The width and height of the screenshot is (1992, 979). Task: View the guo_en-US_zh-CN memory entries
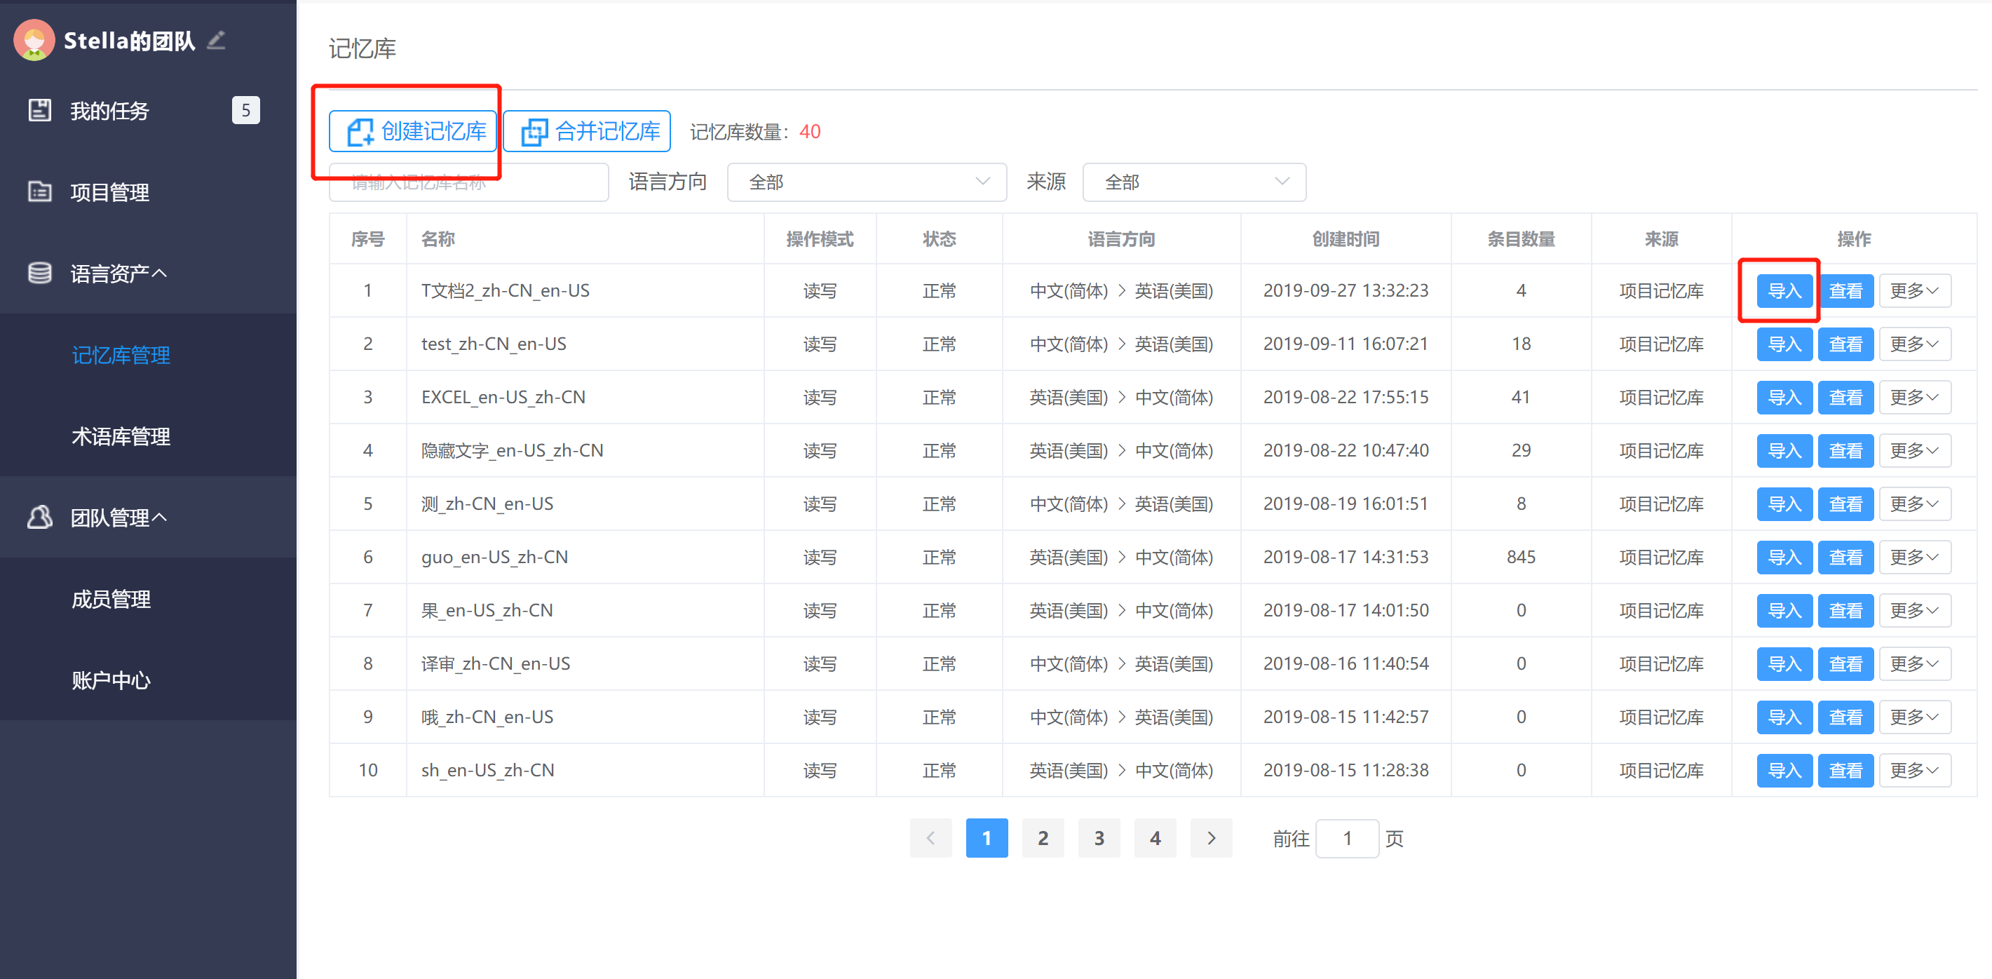click(1846, 557)
